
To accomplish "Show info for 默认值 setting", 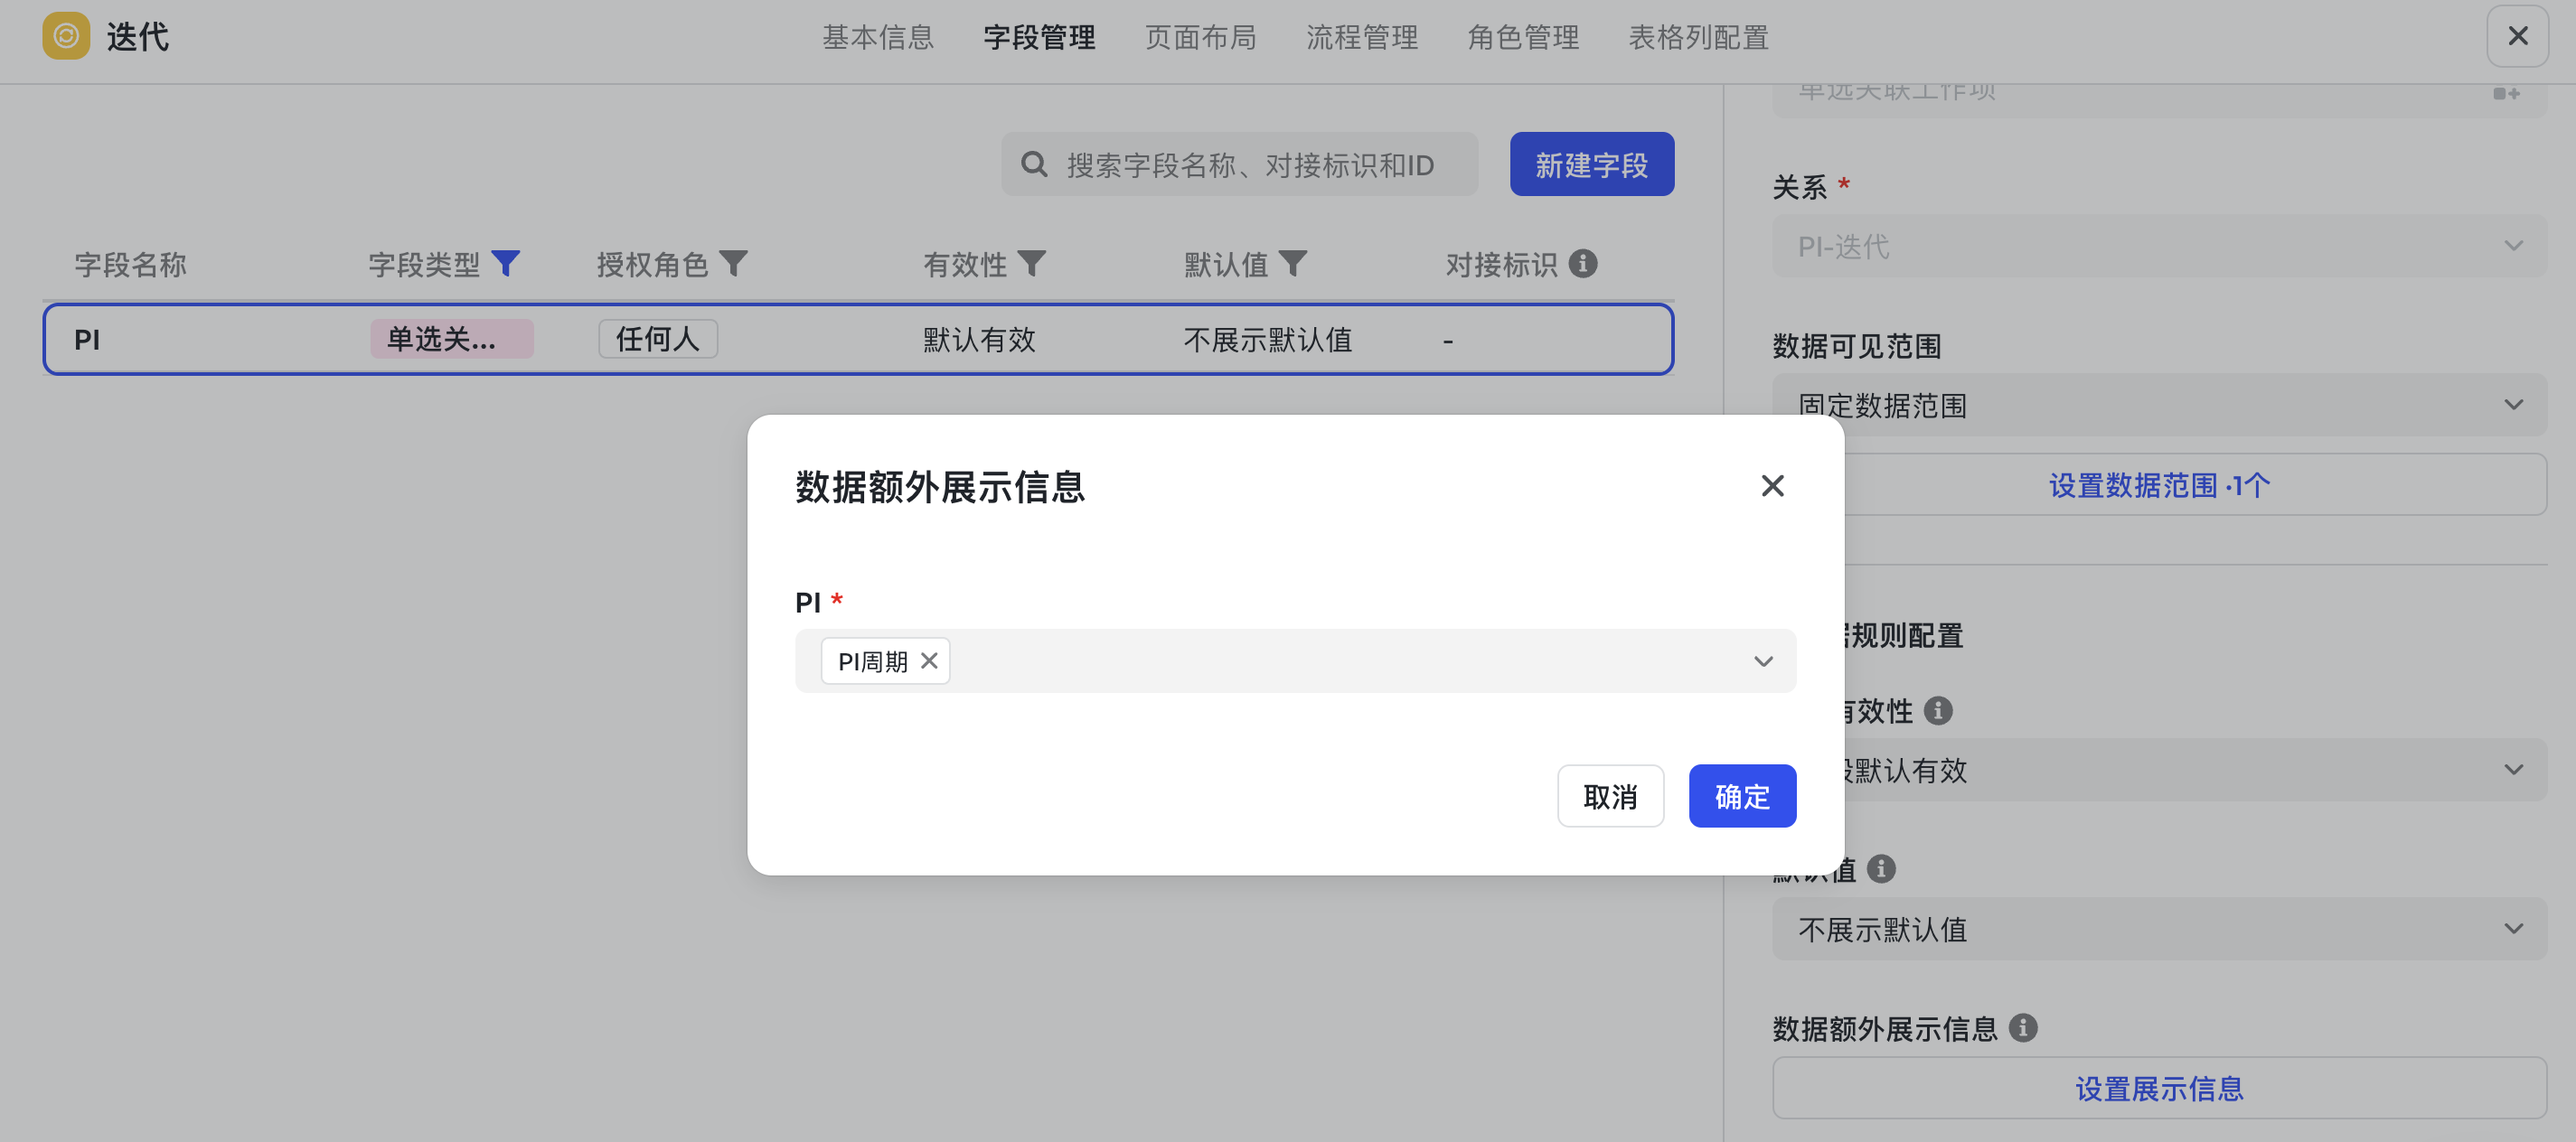I will [x=1880, y=868].
